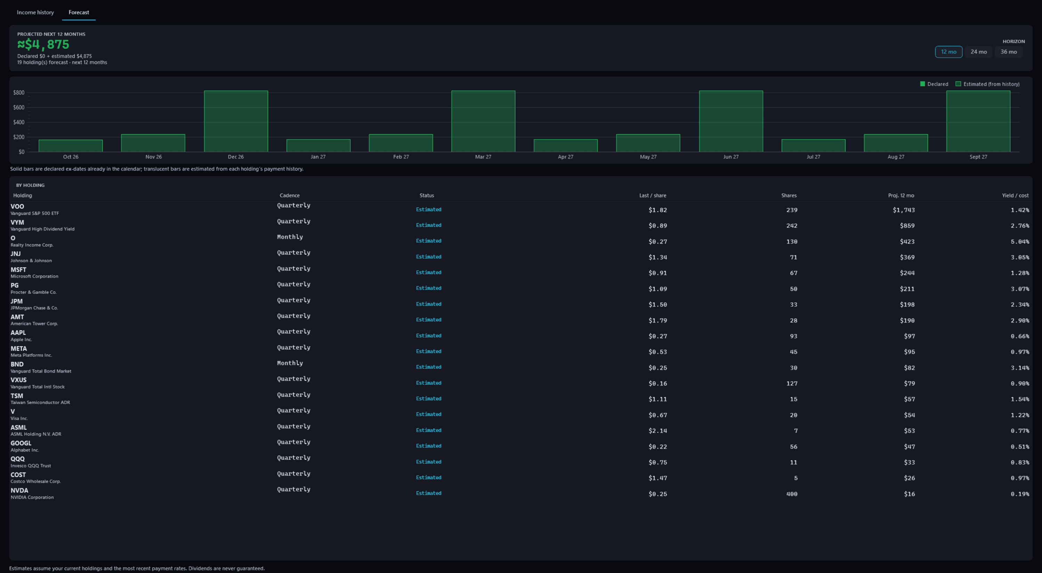Select the AAPL holding ticker
The image size is (1042, 573).
[18, 333]
